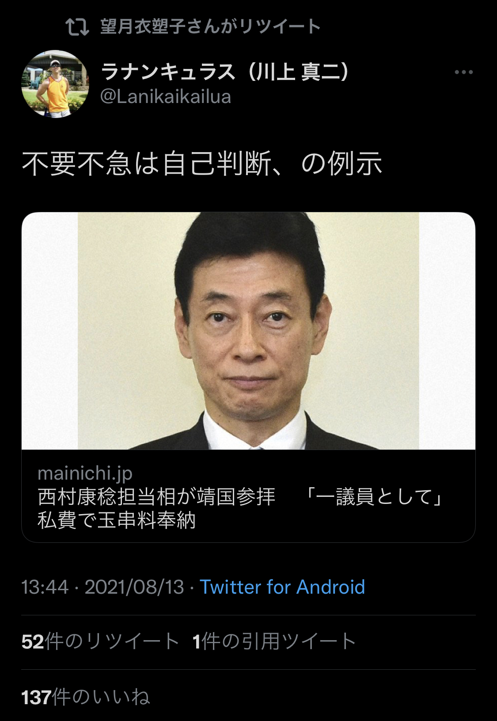Viewport: 497px width, 721px height.
Task: Tap the retweet icon above the tweet
Action: (77, 27)
